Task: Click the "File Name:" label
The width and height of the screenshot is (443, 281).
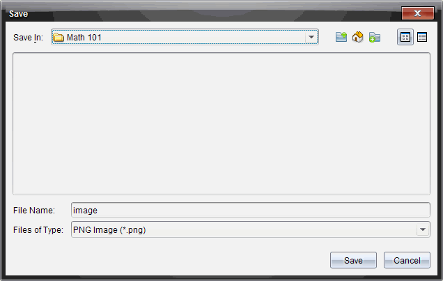Action: click(x=33, y=210)
